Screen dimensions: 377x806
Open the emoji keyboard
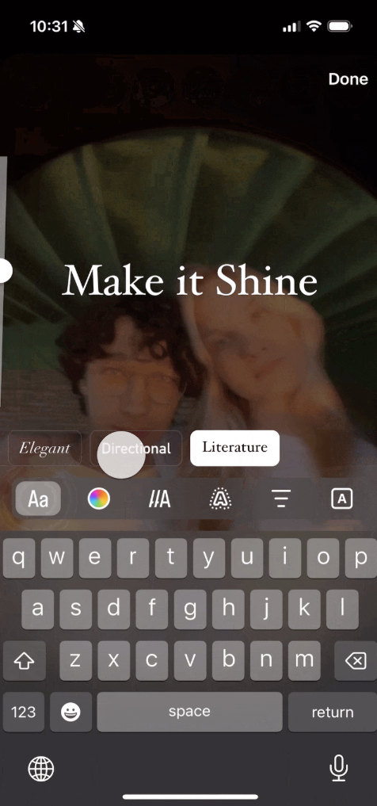tap(70, 712)
